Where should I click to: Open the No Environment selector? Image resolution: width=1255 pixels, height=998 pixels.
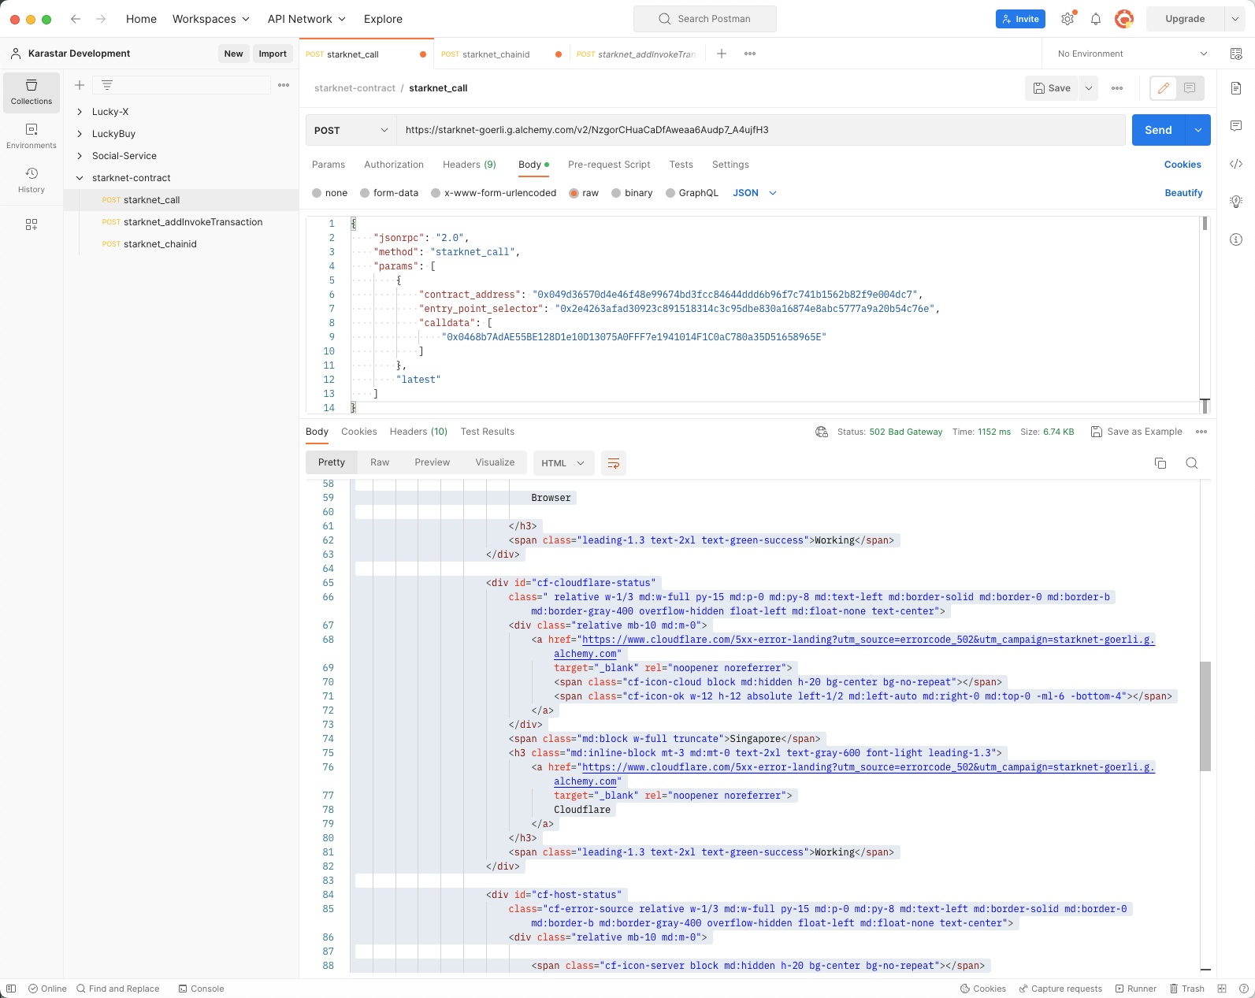pyautogui.click(x=1132, y=54)
